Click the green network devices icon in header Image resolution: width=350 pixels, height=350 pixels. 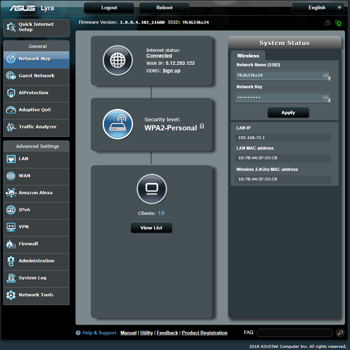coord(339,23)
